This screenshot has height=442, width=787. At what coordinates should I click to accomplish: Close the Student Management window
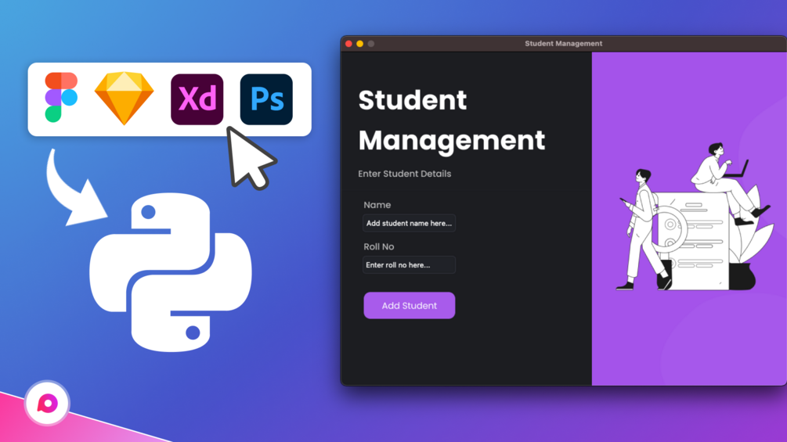(x=348, y=44)
